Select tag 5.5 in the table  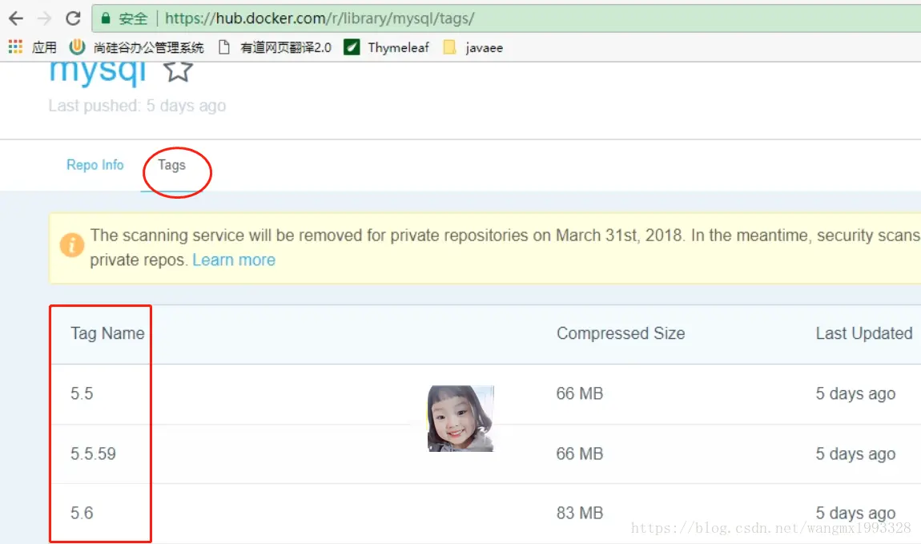click(82, 393)
